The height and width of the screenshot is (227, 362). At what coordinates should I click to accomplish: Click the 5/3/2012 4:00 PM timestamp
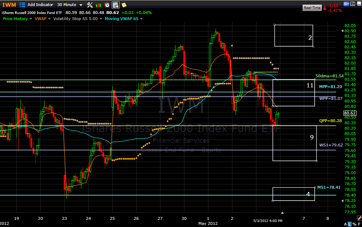point(268,221)
